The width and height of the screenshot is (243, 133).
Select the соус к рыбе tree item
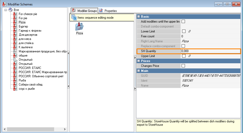tap(27, 89)
